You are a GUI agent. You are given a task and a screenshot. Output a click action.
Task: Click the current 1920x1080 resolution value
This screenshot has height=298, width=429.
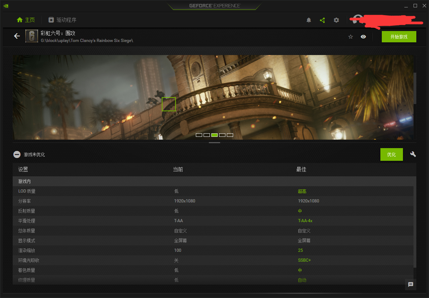pos(185,201)
